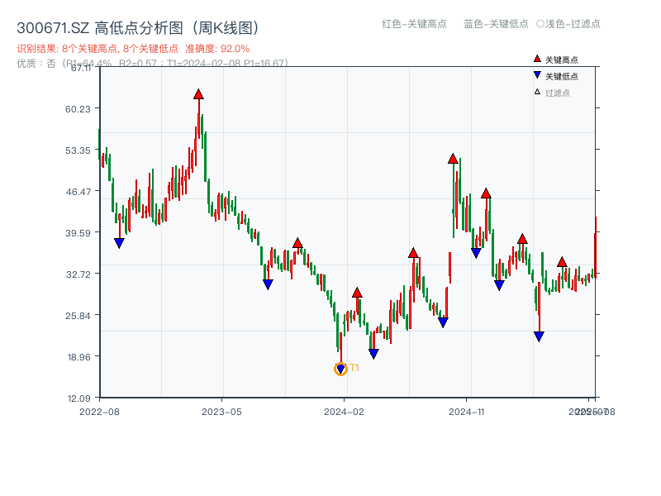661x496 pixels.
Task: Click the 46.47 y-axis label
Action: [x=78, y=192]
